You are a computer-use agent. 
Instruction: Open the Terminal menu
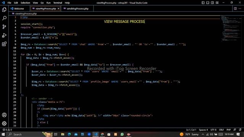click(x=58, y=3)
